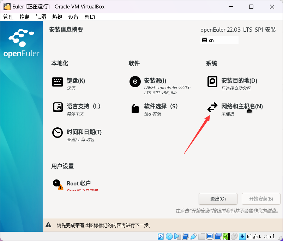Click the warning triangle in bottom bar
The image size is (283, 241).
[x=48, y=225]
